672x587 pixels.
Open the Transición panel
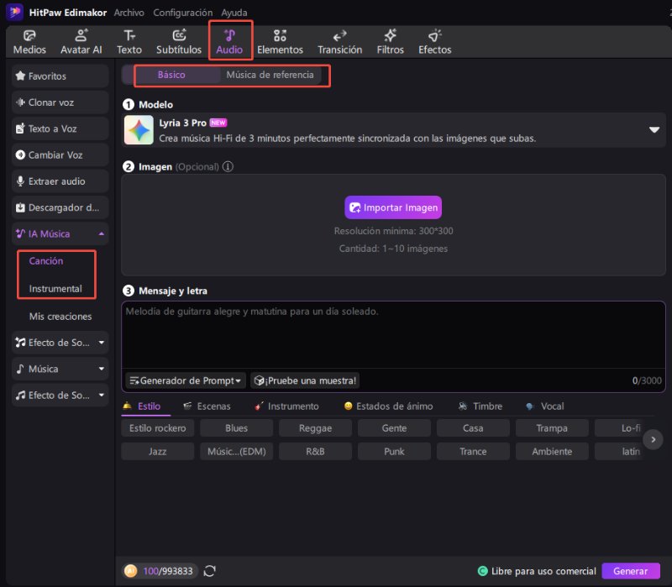340,42
